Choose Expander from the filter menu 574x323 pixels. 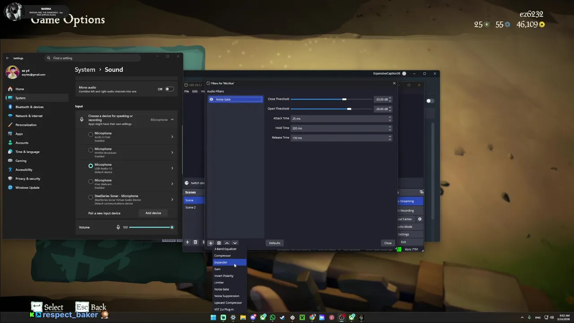point(230,262)
